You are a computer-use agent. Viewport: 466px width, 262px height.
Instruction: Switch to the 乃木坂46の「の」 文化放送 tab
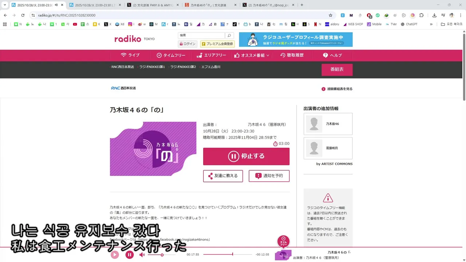(210, 5)
